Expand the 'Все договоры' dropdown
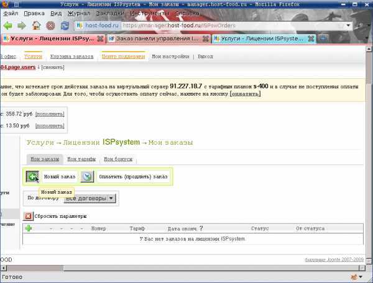This screenshot has width=373, height=283. [90, 198]
